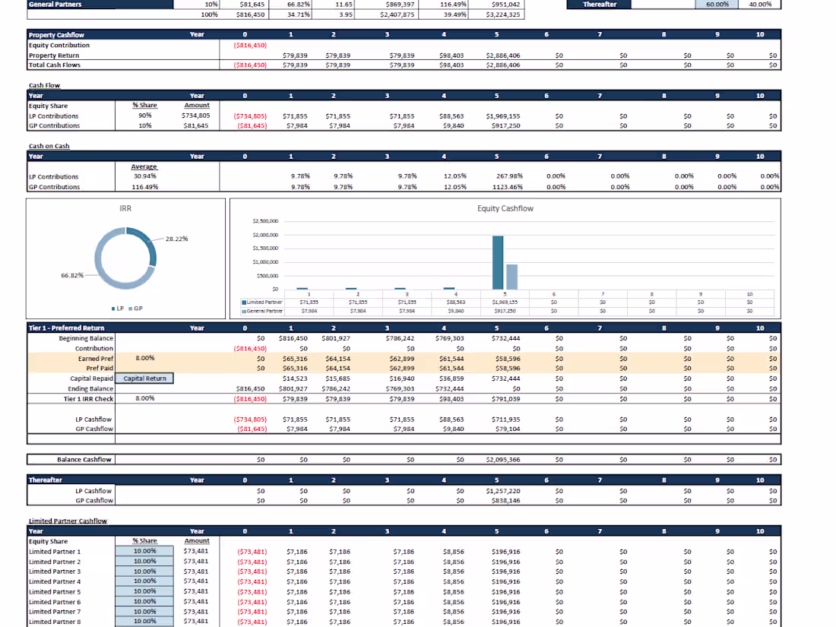Viewport: 836px width, 627px height.
Task: Select the LP legend marker under the IRR donut
Action: coord(112,308)
